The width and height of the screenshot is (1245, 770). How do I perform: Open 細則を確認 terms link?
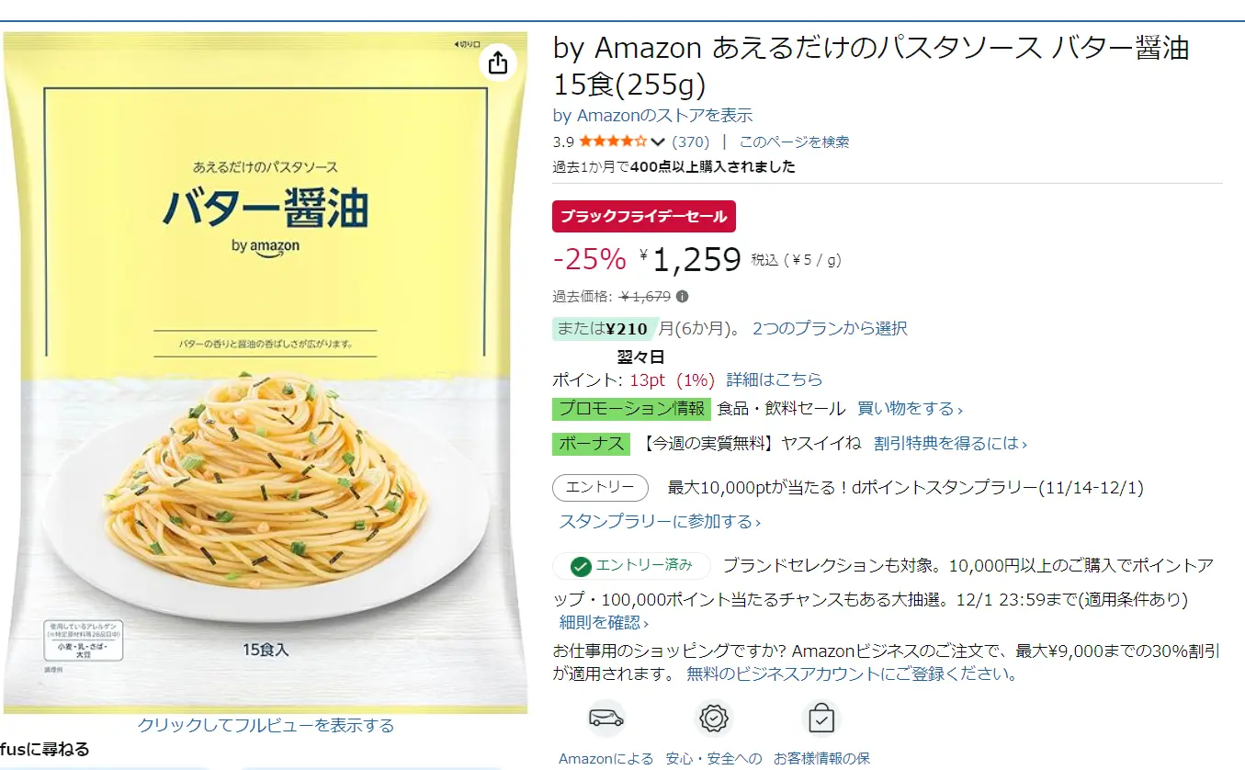(604, 623)
